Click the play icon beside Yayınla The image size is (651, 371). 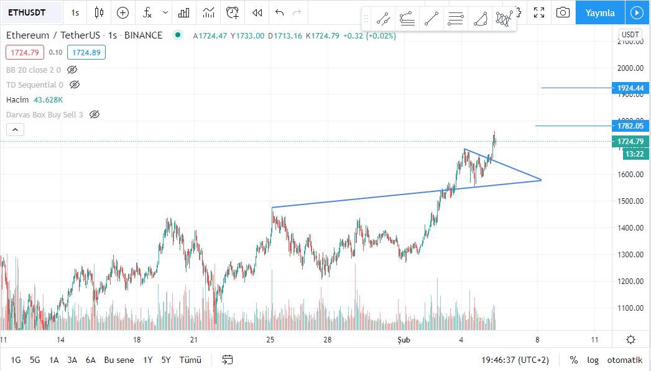coord(637,12)
